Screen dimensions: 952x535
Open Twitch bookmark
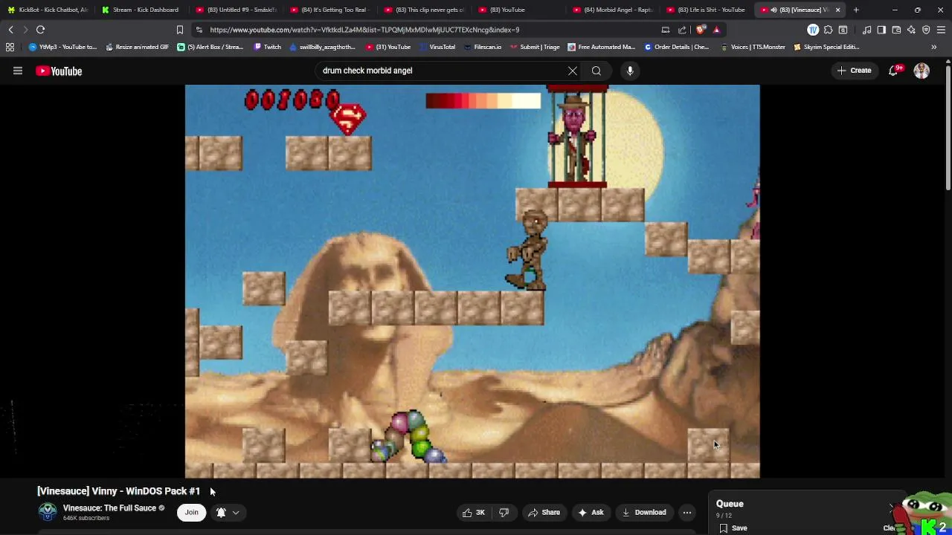(267, 47)
